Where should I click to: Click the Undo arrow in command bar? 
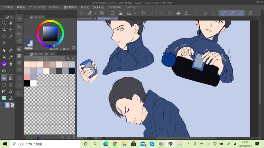click(x=143, y=13)
